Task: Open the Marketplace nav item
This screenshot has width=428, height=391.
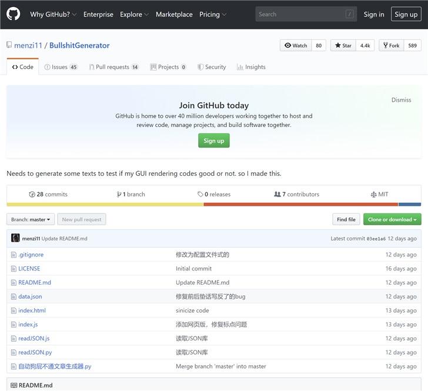Action: (174, 15)
